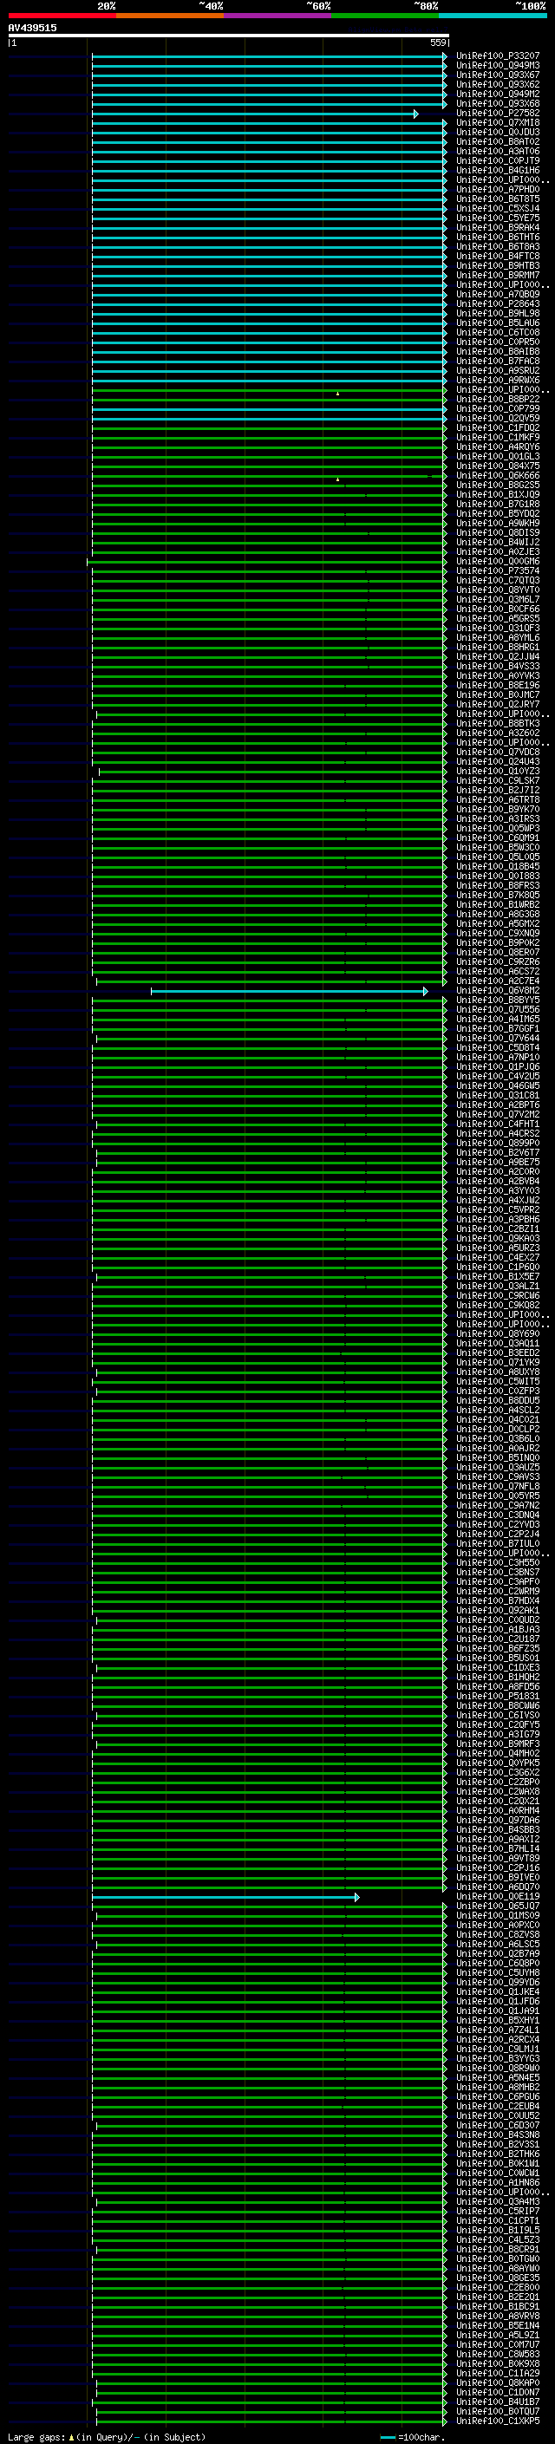This screenshot has width=555, height=2444.
Task: Select the UniRef100_C0PJT9 label
Action: click(497, 160)
